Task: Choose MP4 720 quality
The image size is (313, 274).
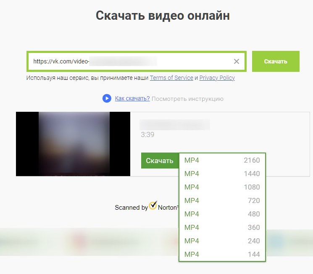Action: pos(222,200)
